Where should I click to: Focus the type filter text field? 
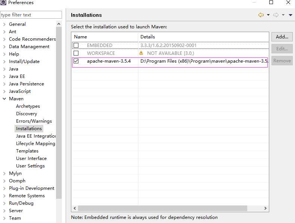[x=31, y=15]
